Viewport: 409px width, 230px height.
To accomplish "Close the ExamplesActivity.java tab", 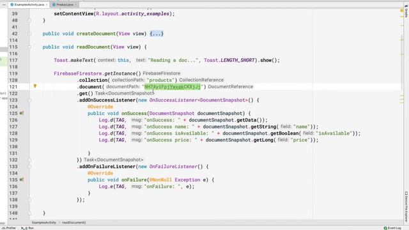I will [x=47, y=4].
